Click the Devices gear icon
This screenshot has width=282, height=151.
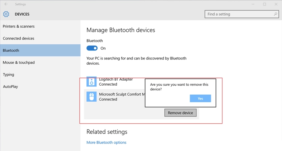[6, 14]
